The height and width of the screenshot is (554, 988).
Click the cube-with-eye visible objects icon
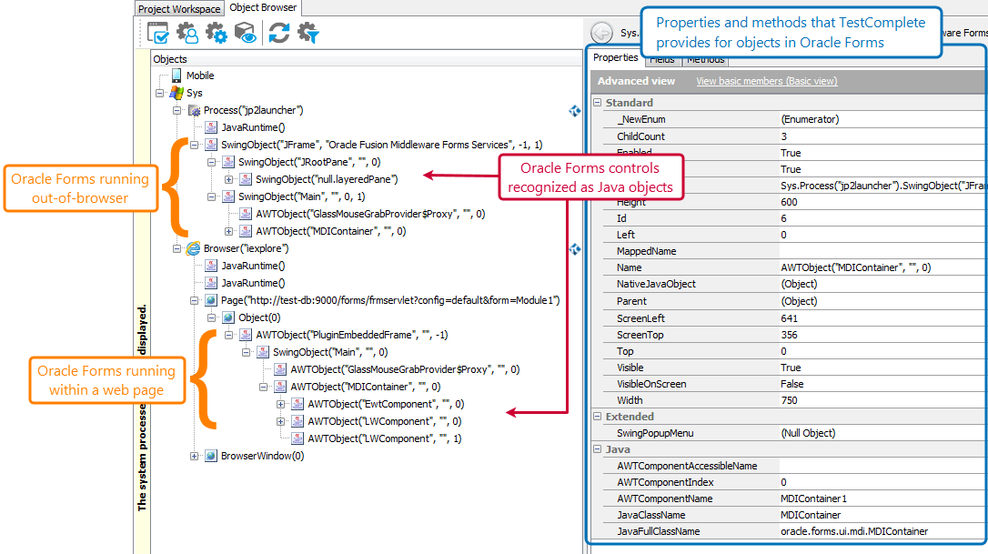pyautogui.click(x=245, y=33)
